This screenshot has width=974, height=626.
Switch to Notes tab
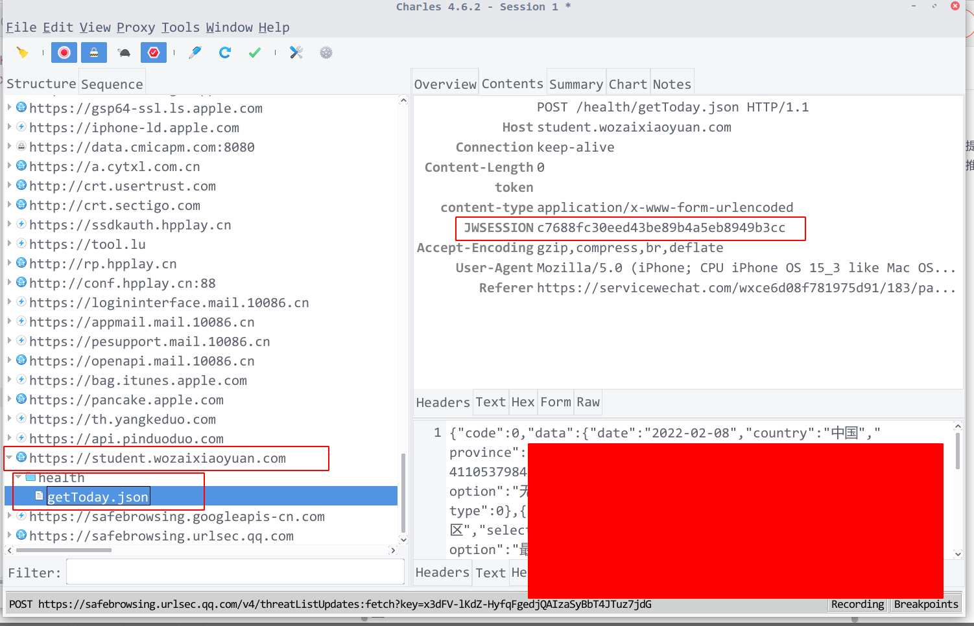tap(672, 84)
